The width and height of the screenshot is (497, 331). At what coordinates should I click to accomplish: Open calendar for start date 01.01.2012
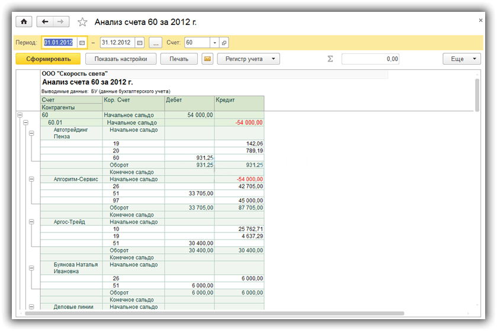click(x=82, y=43)
